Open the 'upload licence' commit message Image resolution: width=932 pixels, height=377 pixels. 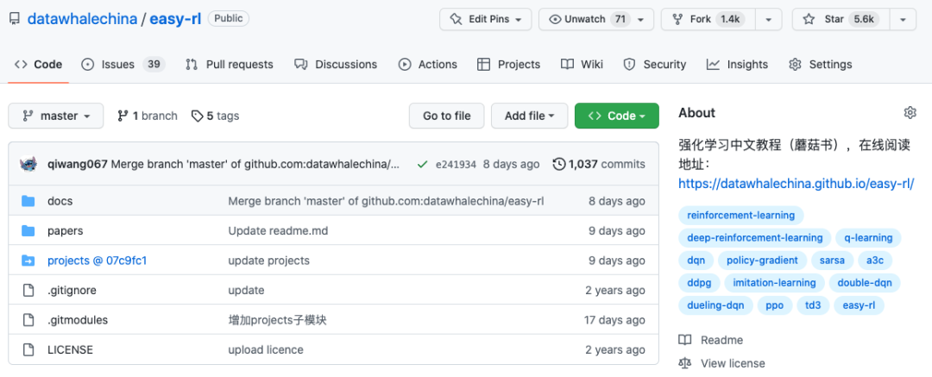pos(266,349)
